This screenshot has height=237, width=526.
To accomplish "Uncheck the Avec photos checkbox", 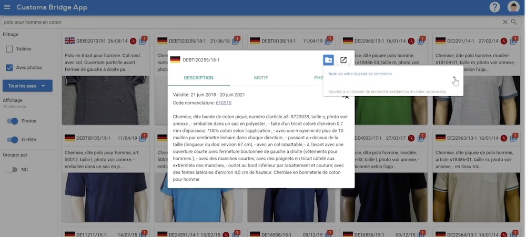I will click(x=9, y=68).
